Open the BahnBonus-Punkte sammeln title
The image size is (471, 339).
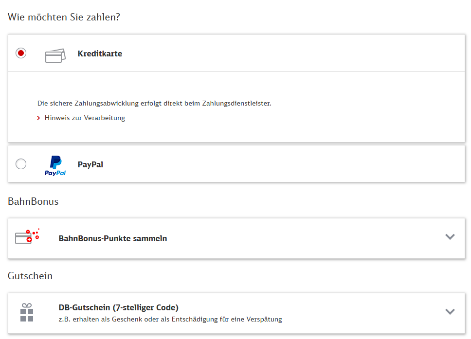[x=113, y=239]
